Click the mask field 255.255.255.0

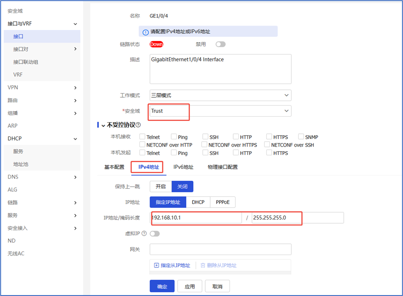click(x=298, y=218)
